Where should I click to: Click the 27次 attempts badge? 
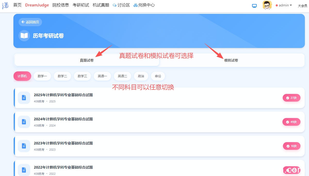coord(291,98)
